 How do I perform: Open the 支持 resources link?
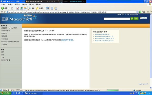[3, 52]
